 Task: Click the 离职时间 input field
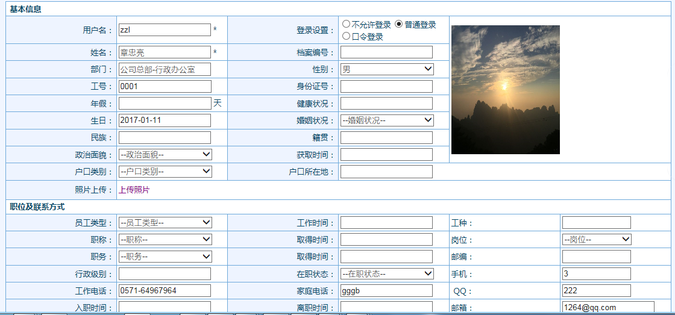386,307
